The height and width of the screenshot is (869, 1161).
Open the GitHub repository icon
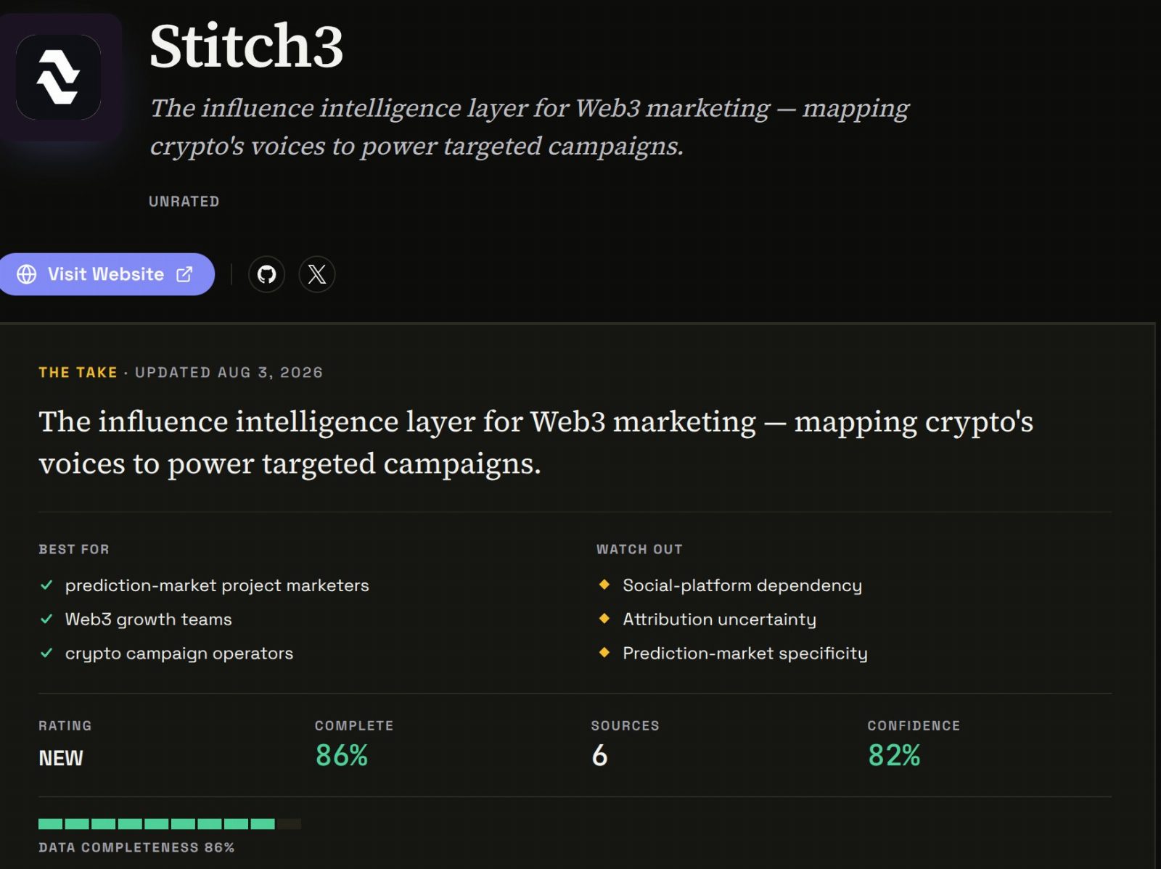(266, 274)
